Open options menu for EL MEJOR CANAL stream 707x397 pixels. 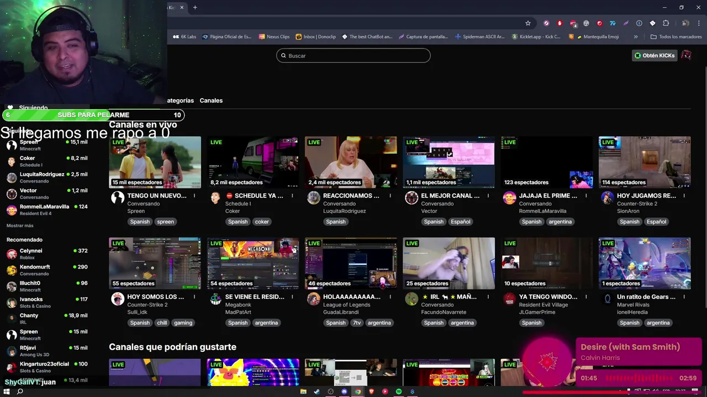(488, 196)
